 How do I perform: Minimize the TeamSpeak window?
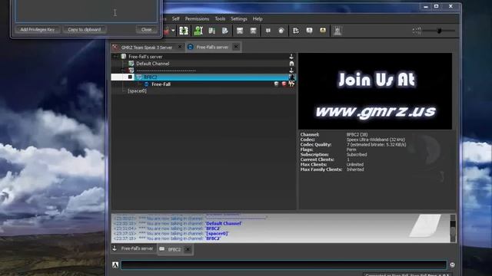click(x=426, y=6)
